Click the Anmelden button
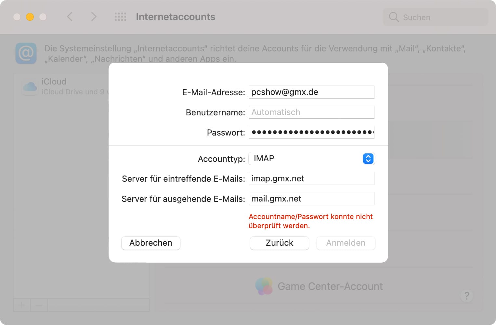This screenshot has height=325, width=496. (346, 243)
